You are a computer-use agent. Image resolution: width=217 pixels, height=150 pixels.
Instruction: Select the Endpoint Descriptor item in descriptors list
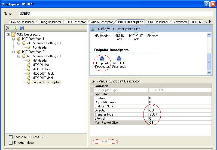click(x=102, y=62)
